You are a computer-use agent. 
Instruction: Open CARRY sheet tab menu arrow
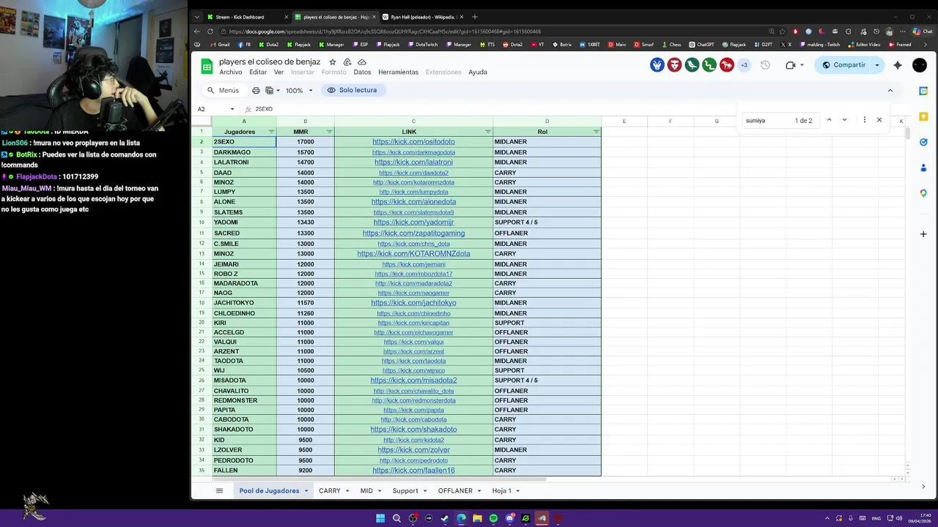click(347, 491)
